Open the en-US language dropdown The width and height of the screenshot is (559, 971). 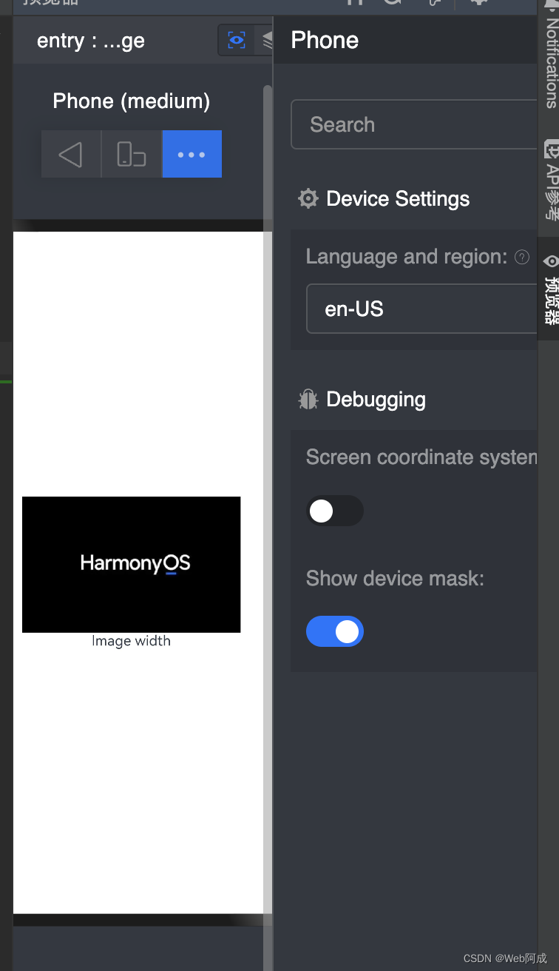click(x=421, y=309)
